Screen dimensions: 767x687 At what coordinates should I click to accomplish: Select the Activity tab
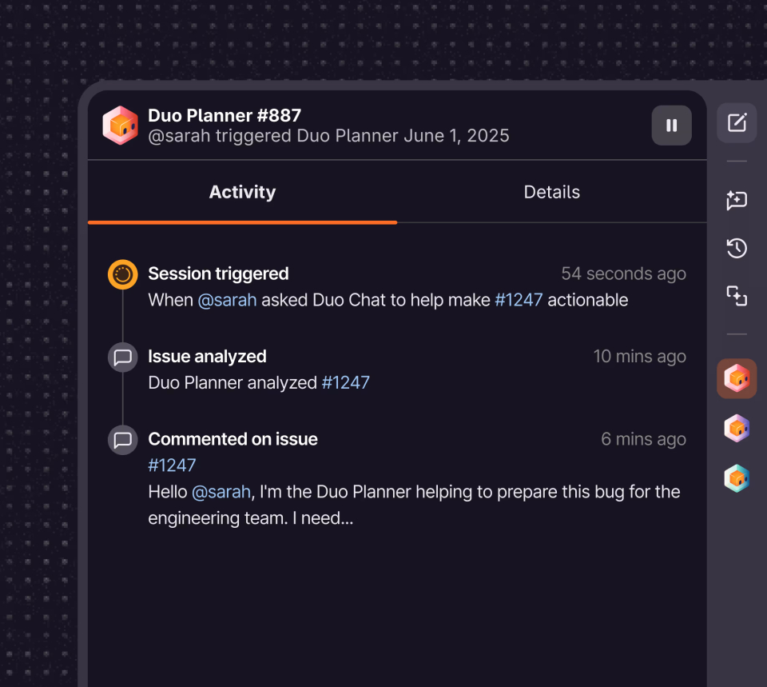242,192
